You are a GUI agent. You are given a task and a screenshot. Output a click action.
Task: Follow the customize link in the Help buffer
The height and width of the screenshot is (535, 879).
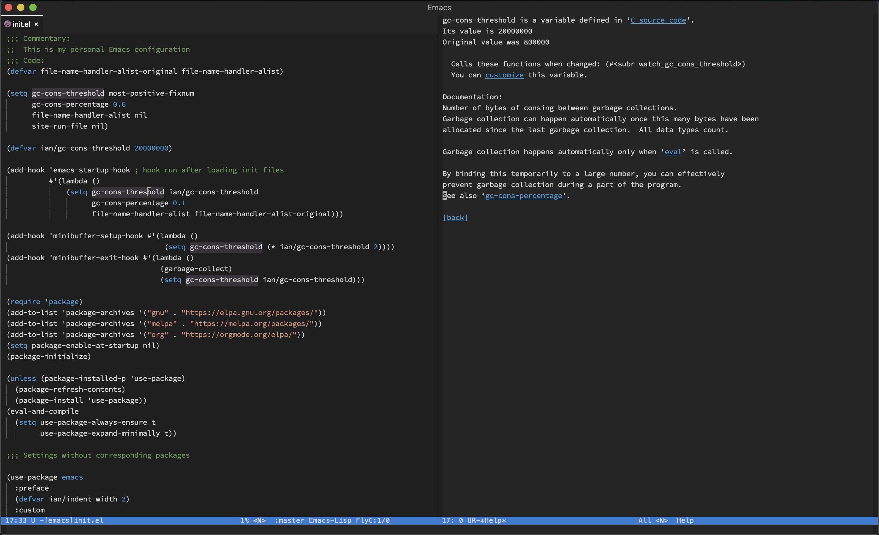click(x=504, y=75)
